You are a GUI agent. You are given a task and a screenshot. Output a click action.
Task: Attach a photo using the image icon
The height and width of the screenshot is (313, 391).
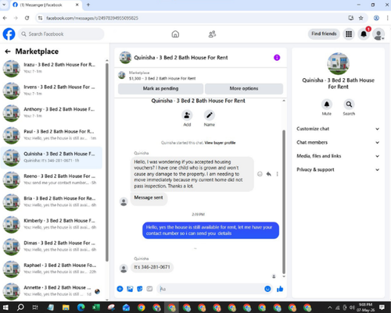click(130, 289)
